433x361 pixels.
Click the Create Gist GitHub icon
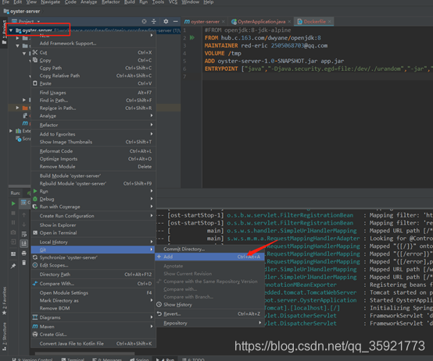coord(35,334)
